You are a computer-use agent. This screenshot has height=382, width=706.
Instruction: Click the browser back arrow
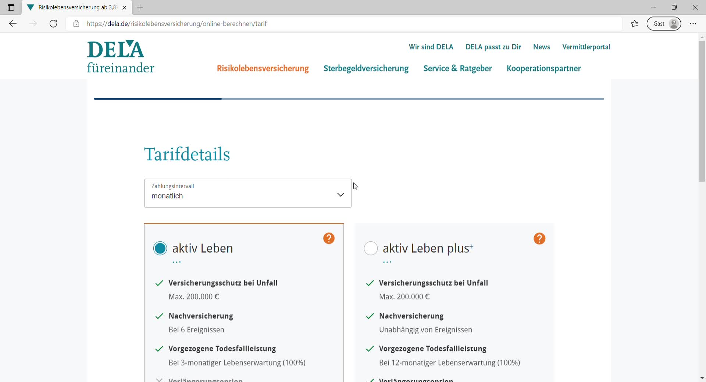click(x=13, y=24)
